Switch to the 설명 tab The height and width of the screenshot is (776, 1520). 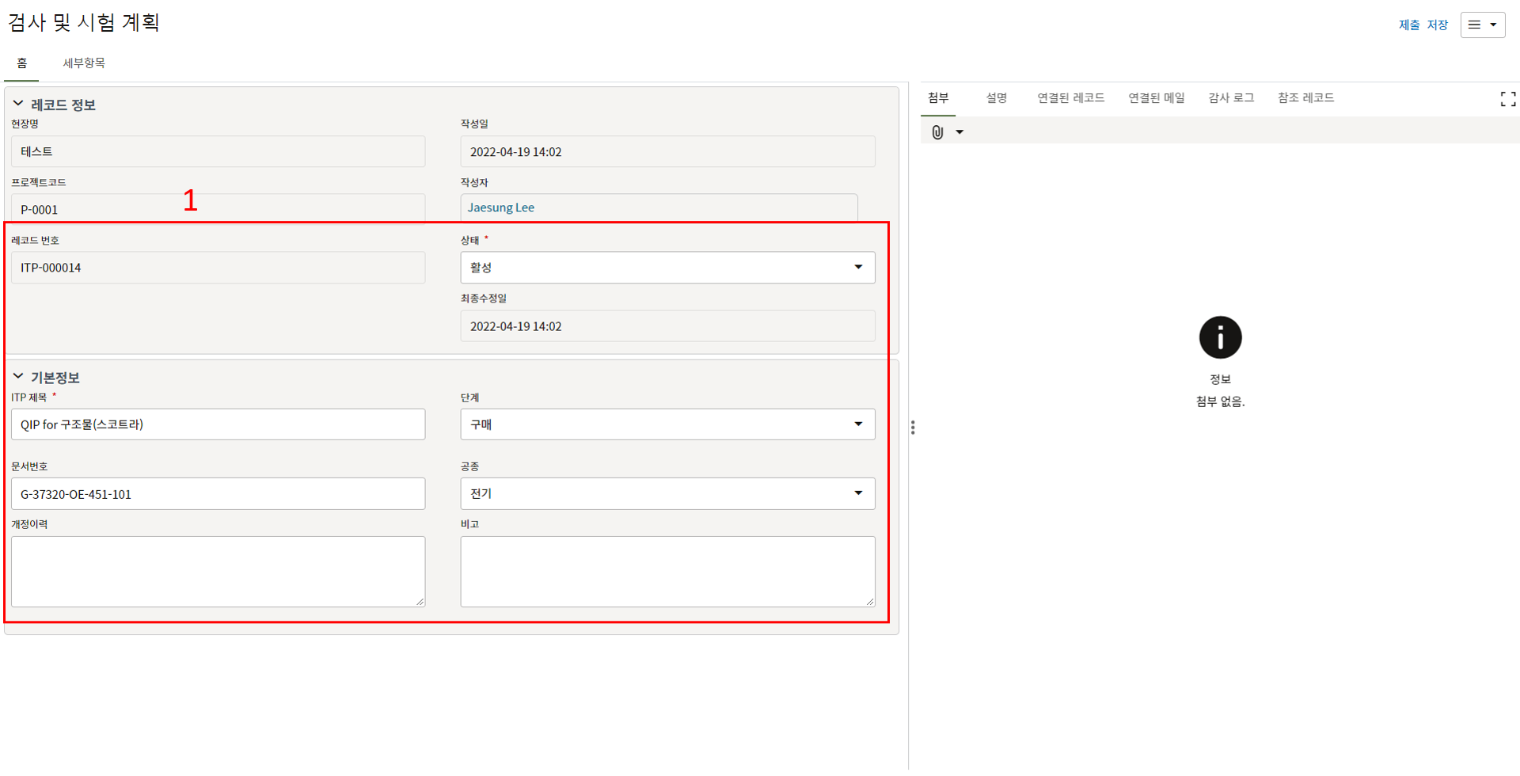click(x=996, y=98)
